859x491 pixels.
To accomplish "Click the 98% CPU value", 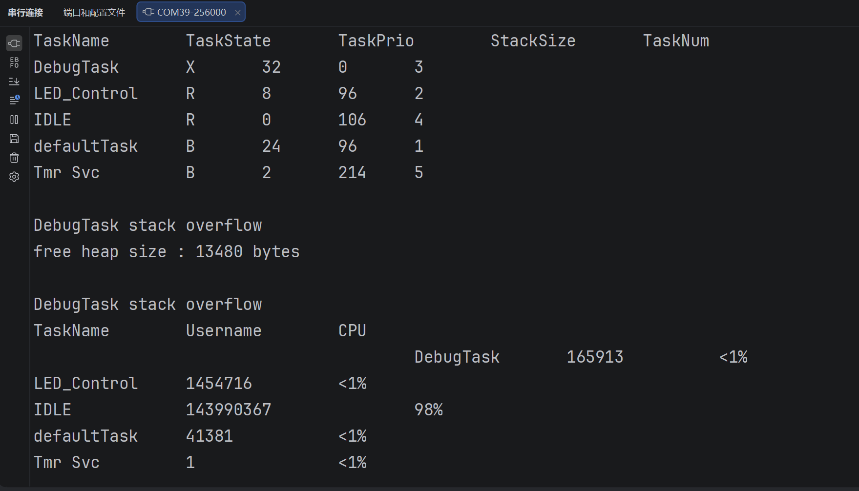I will click(x=428, y=410).
